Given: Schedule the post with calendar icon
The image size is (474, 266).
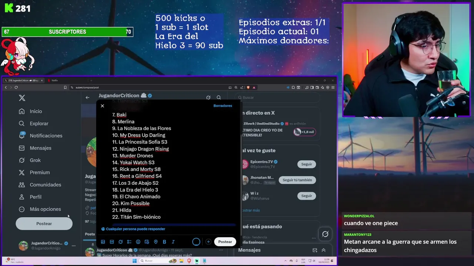Looking at the screenshot, I should [147, 242].
